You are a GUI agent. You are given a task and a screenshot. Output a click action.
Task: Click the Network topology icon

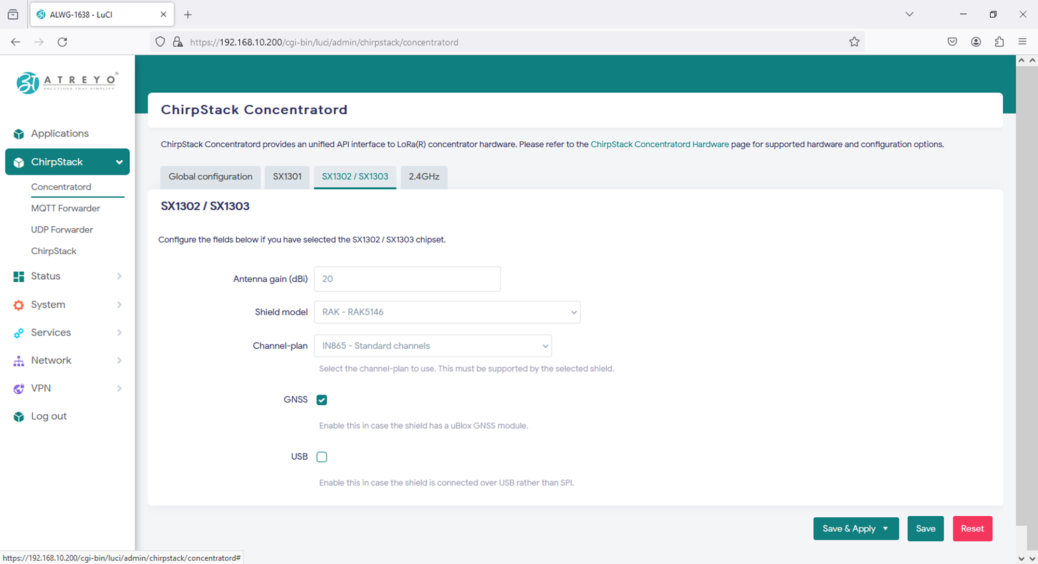19,361
